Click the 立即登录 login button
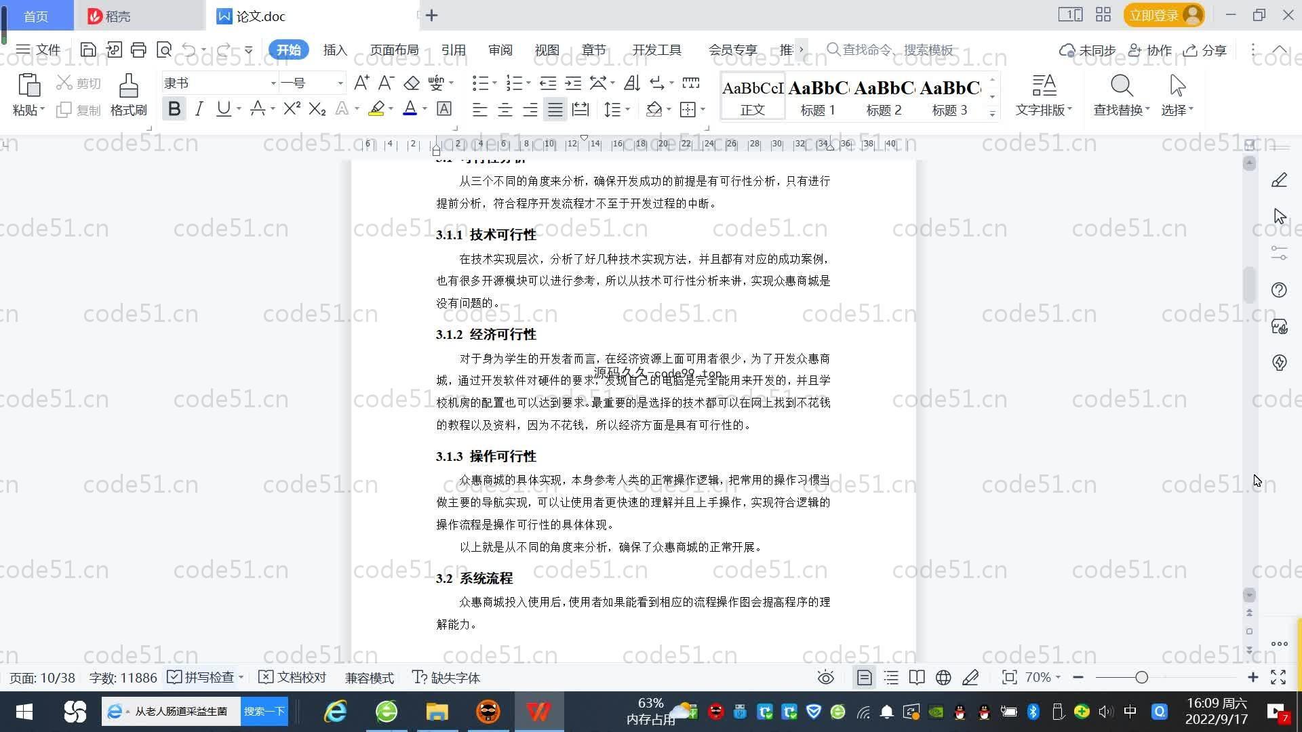The width and height of the screenshot is (1302, 732). (1164, 15)
